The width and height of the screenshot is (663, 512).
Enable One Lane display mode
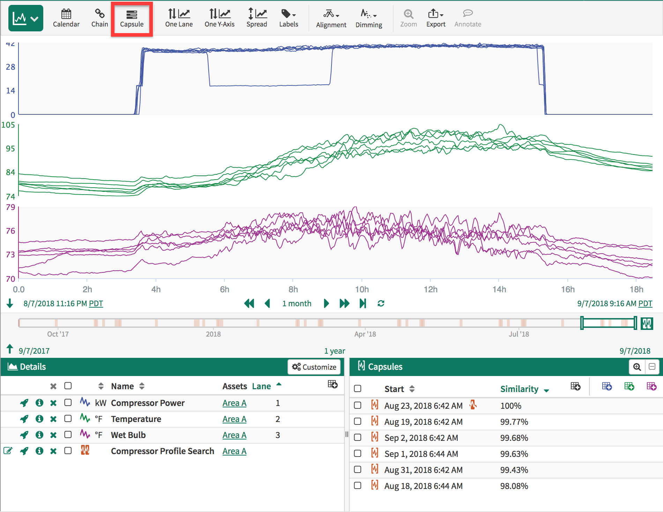tap(179, 18)
